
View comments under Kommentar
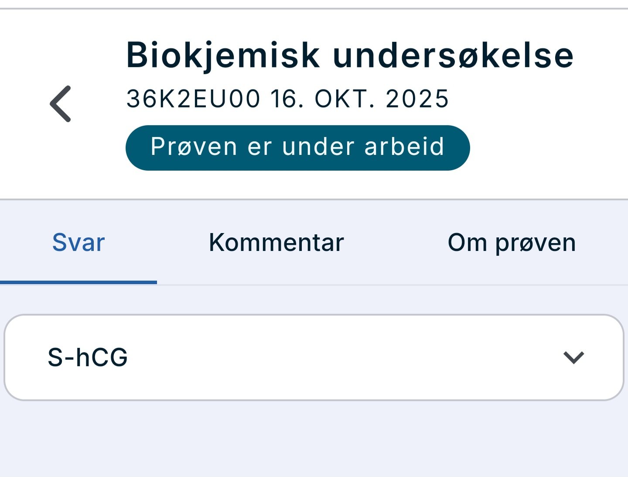[x=276, y=243]
